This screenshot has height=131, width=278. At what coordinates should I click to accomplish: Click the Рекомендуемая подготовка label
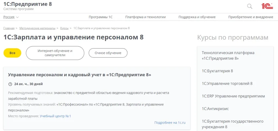(31, 93)
